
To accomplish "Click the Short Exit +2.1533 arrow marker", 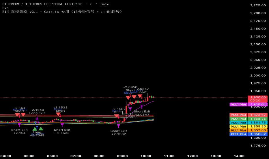I will click(62, 125).
